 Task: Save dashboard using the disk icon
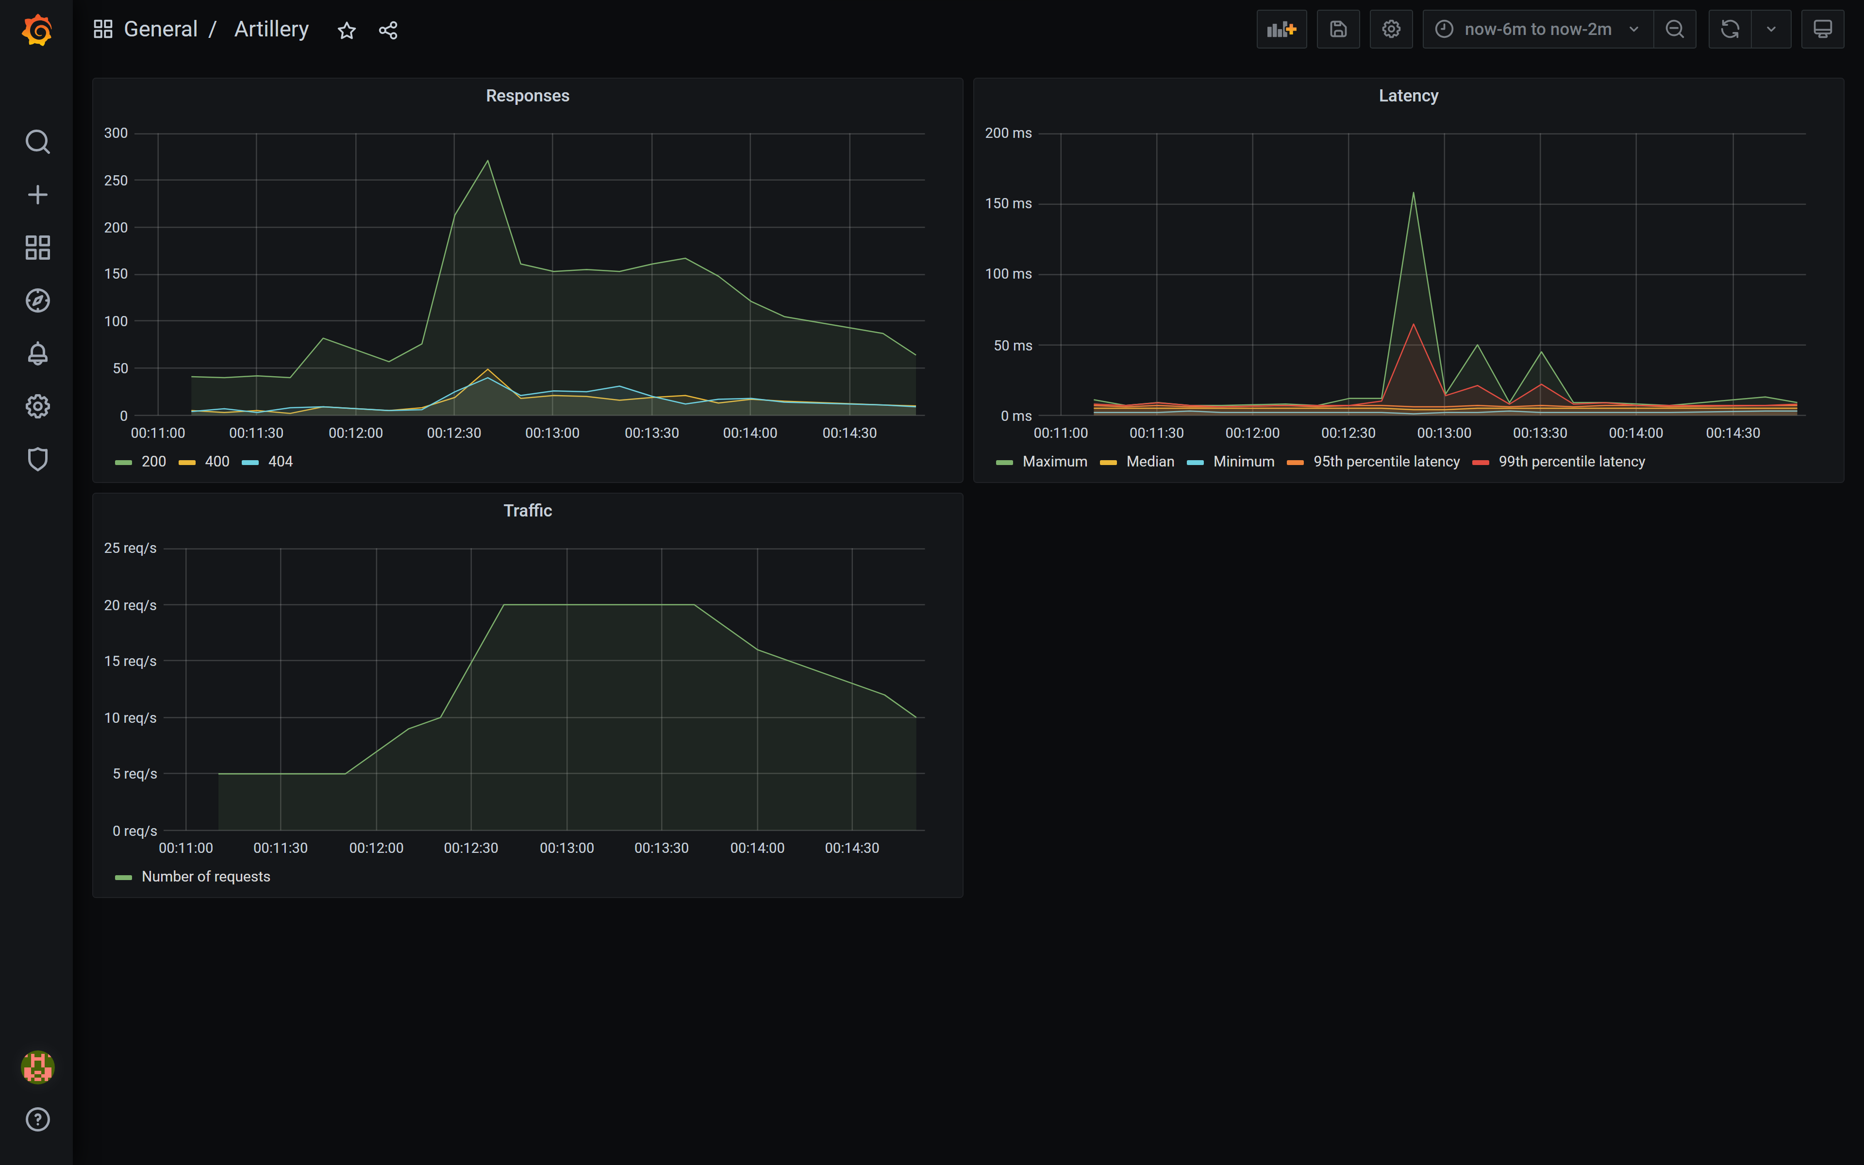(1338, 29)
